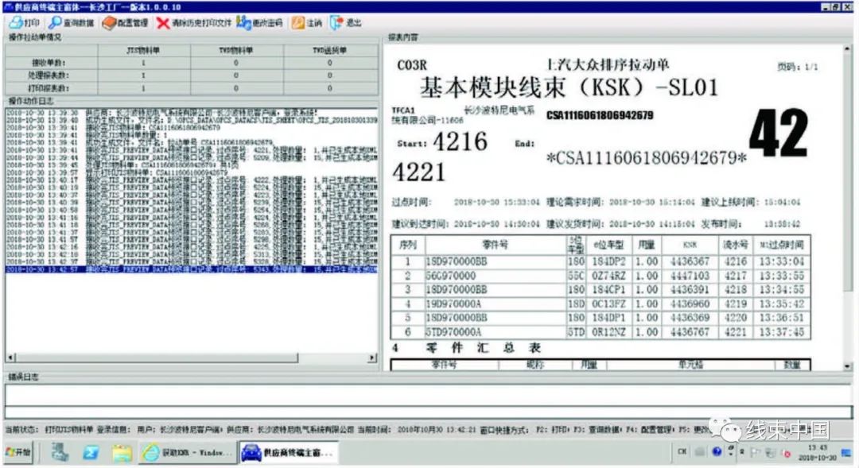This screenshot has width=859, height=468.
Task: Click vehicle model cell 0Z74RZ
Action: pos(608,276)
